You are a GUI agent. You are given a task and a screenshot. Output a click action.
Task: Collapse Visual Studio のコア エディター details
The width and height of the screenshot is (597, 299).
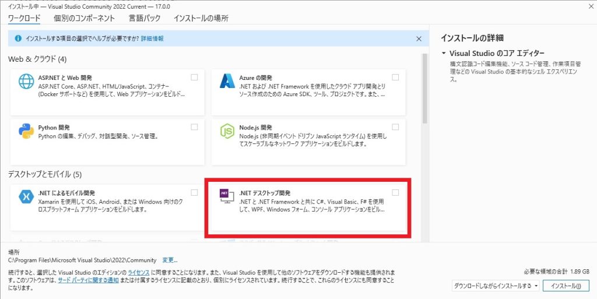[x=444, y=54]
